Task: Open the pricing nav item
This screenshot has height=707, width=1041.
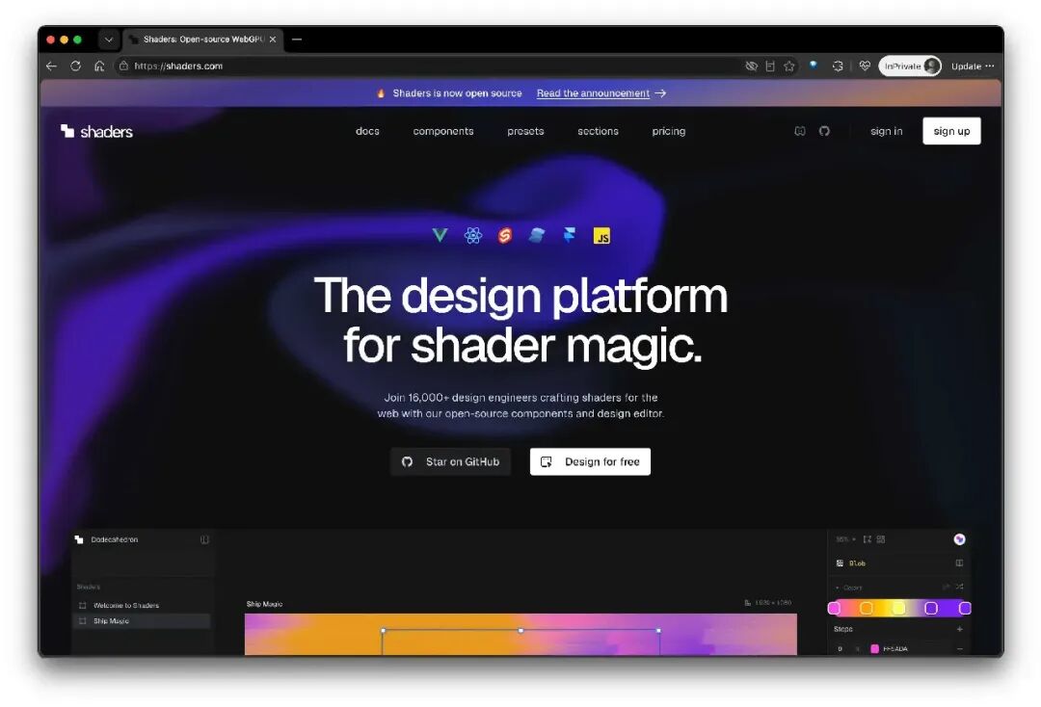Action: 669,131
